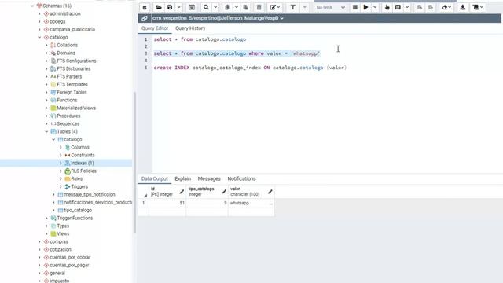Open the Clear eraser dropdown

(x=446, y=7)
